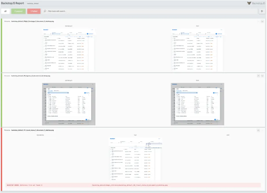267x193 pixels.
Task: Go to previous test from the travel_status card
Action: click(x=258, y=130)
